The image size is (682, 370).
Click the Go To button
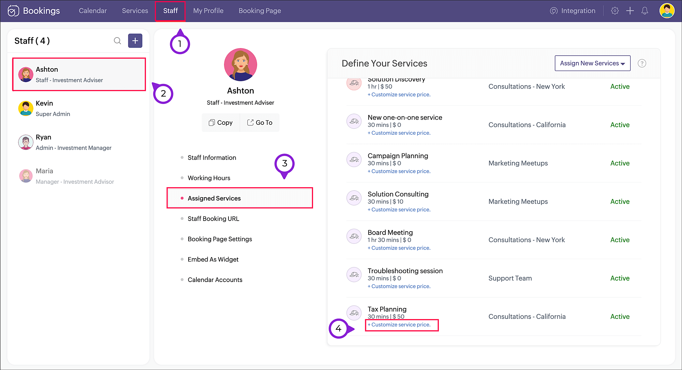click(260, 123)
